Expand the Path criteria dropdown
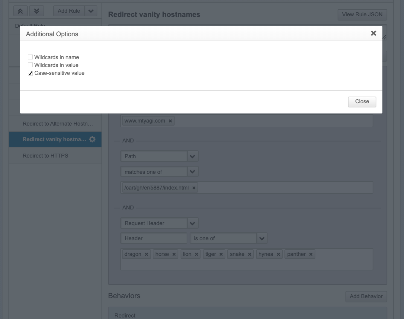This screenshot has height=319, width=404. [x=192, y=156]
